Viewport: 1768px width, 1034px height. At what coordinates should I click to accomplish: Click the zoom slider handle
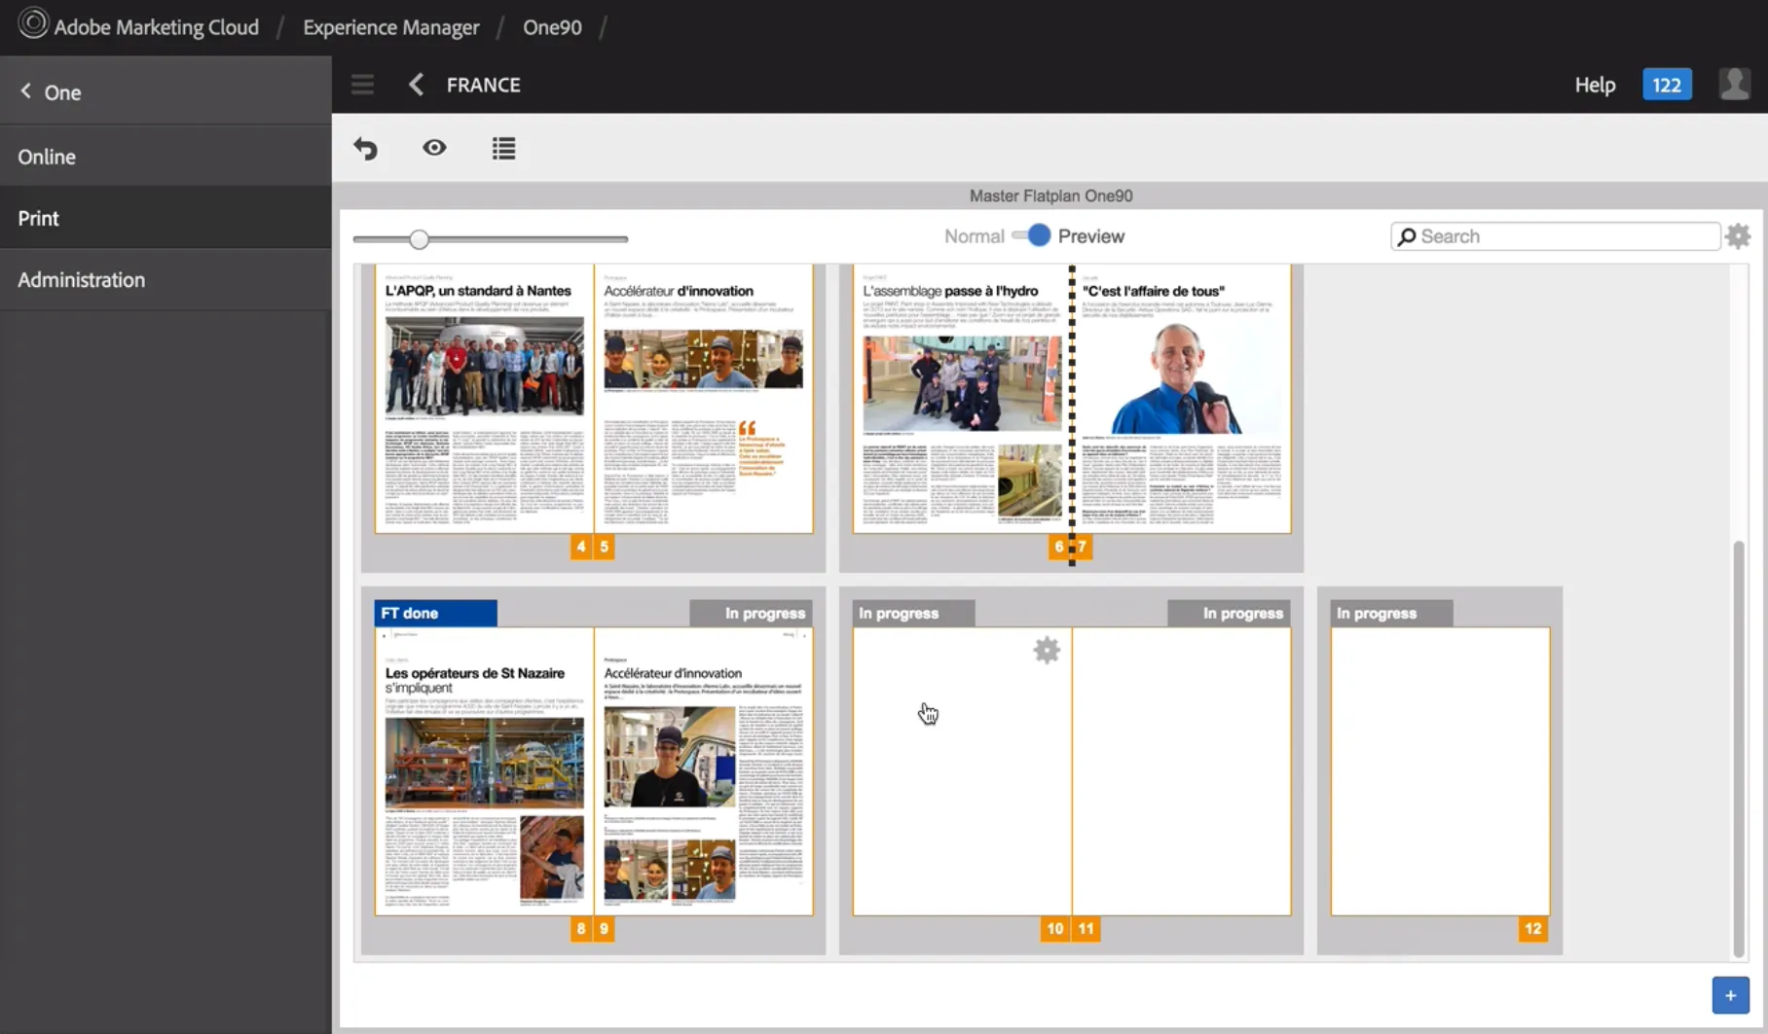point(419,239)
